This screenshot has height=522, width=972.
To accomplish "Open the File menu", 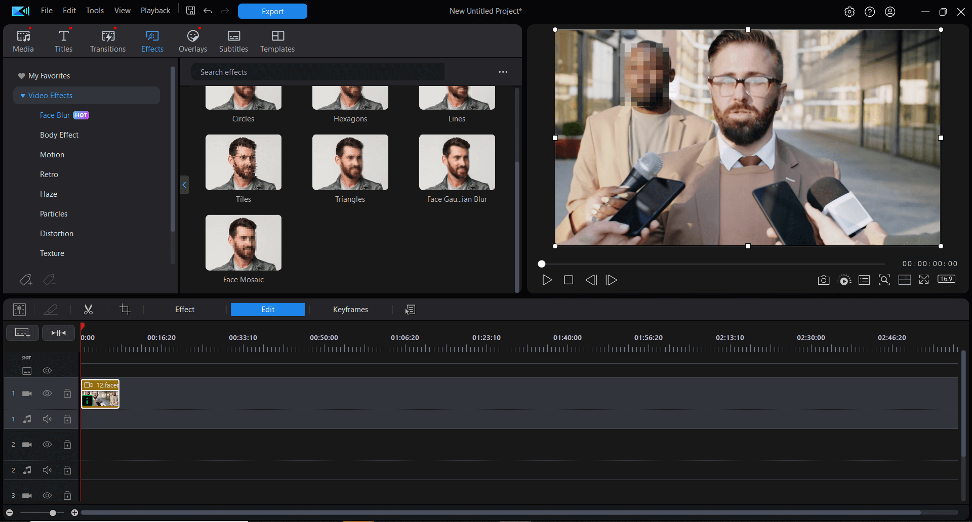I will (x=47, y=10).
